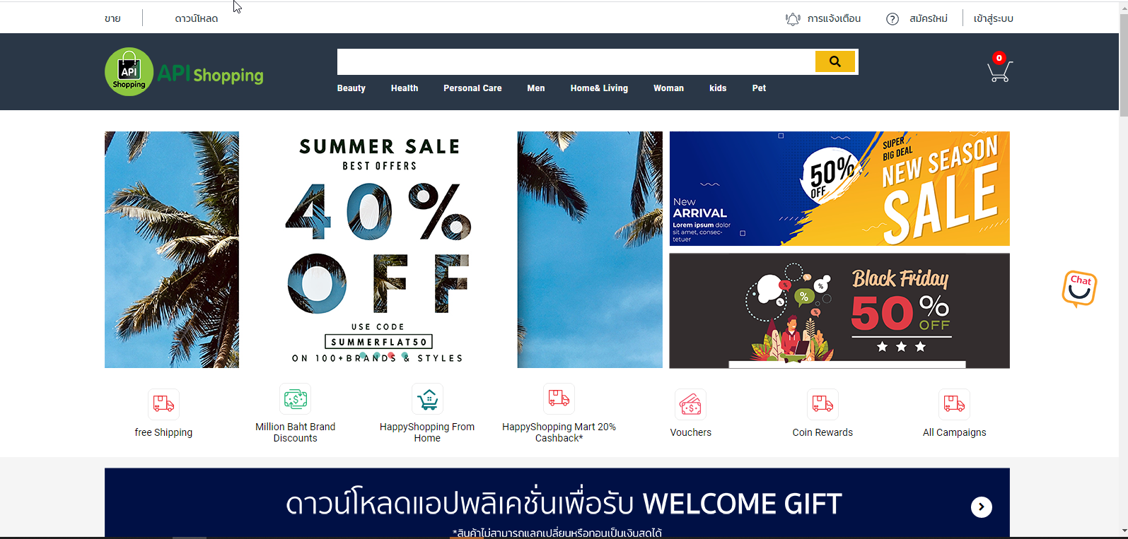1128x539 pixels.
Task: Open the Personal Care category
Action: tap(472, 88)
